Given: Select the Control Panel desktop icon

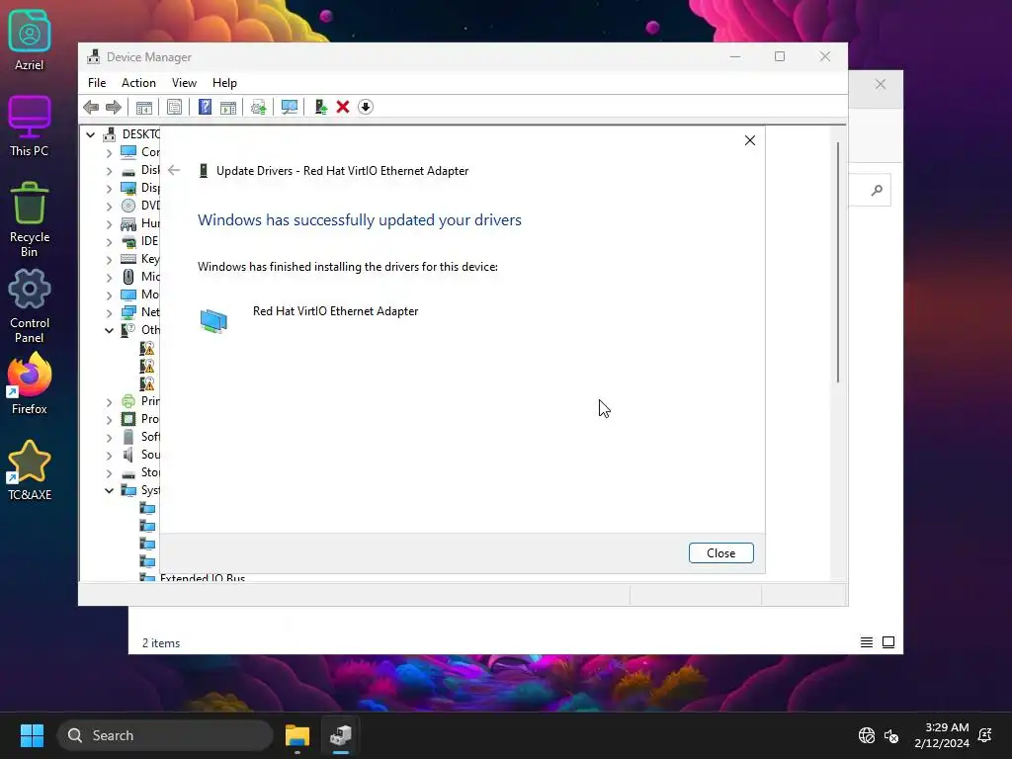Looking at the screenshot, I should (x=30, y=306).
